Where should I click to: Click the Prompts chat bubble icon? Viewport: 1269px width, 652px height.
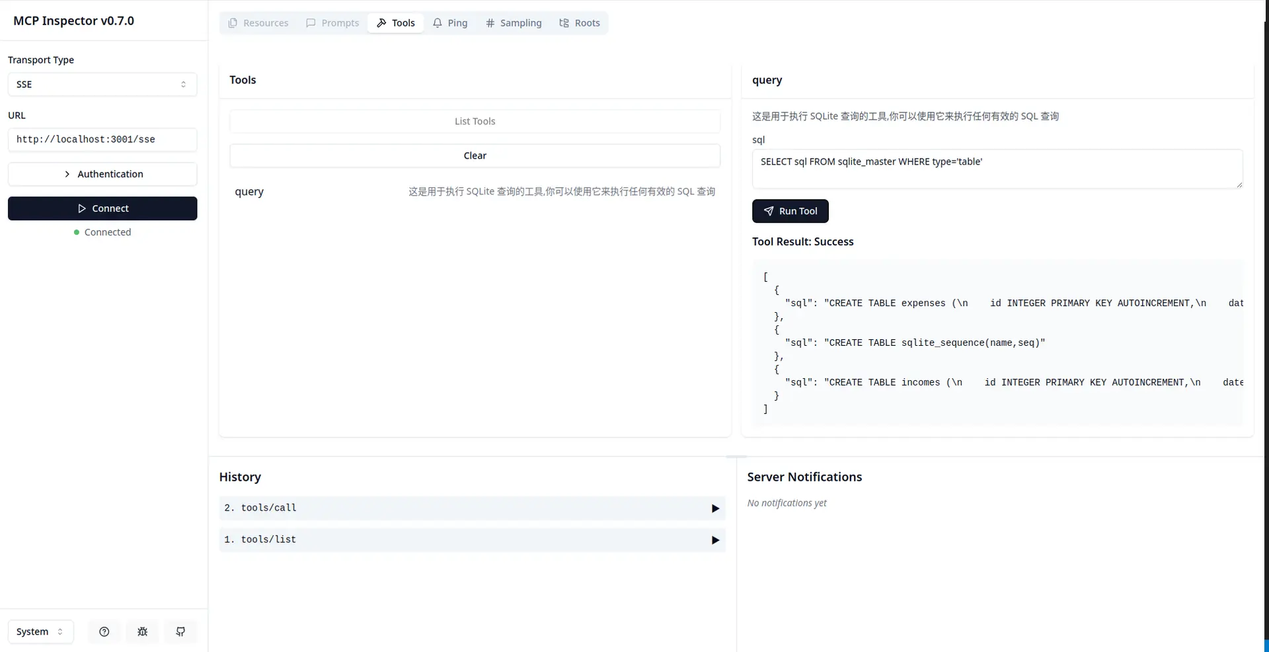[x=309, y=22]
